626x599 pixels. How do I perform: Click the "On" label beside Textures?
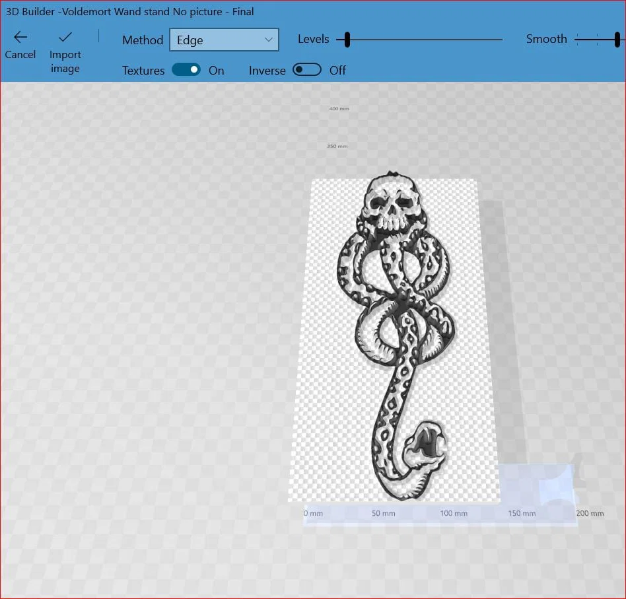[217, 71]
